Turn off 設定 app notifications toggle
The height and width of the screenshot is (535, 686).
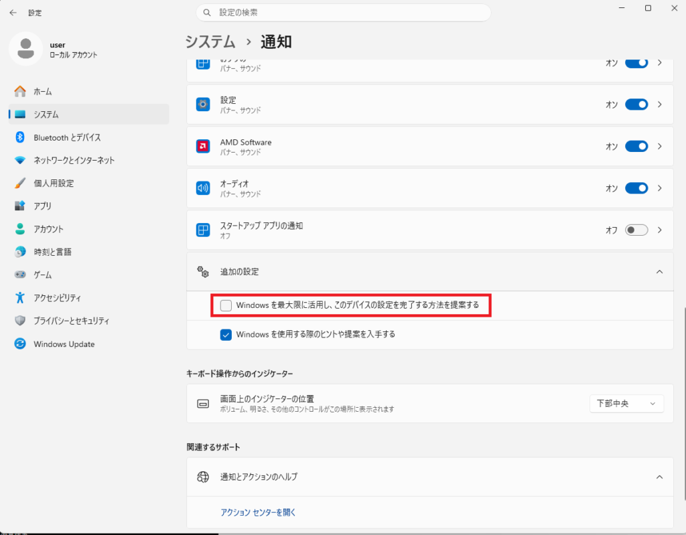pos(636,104)
